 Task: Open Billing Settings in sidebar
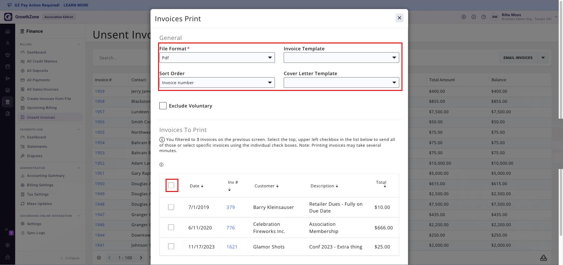click(40, 185)
